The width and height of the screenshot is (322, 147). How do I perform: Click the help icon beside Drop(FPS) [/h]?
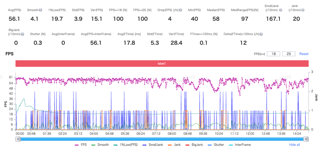click(180, 10)
